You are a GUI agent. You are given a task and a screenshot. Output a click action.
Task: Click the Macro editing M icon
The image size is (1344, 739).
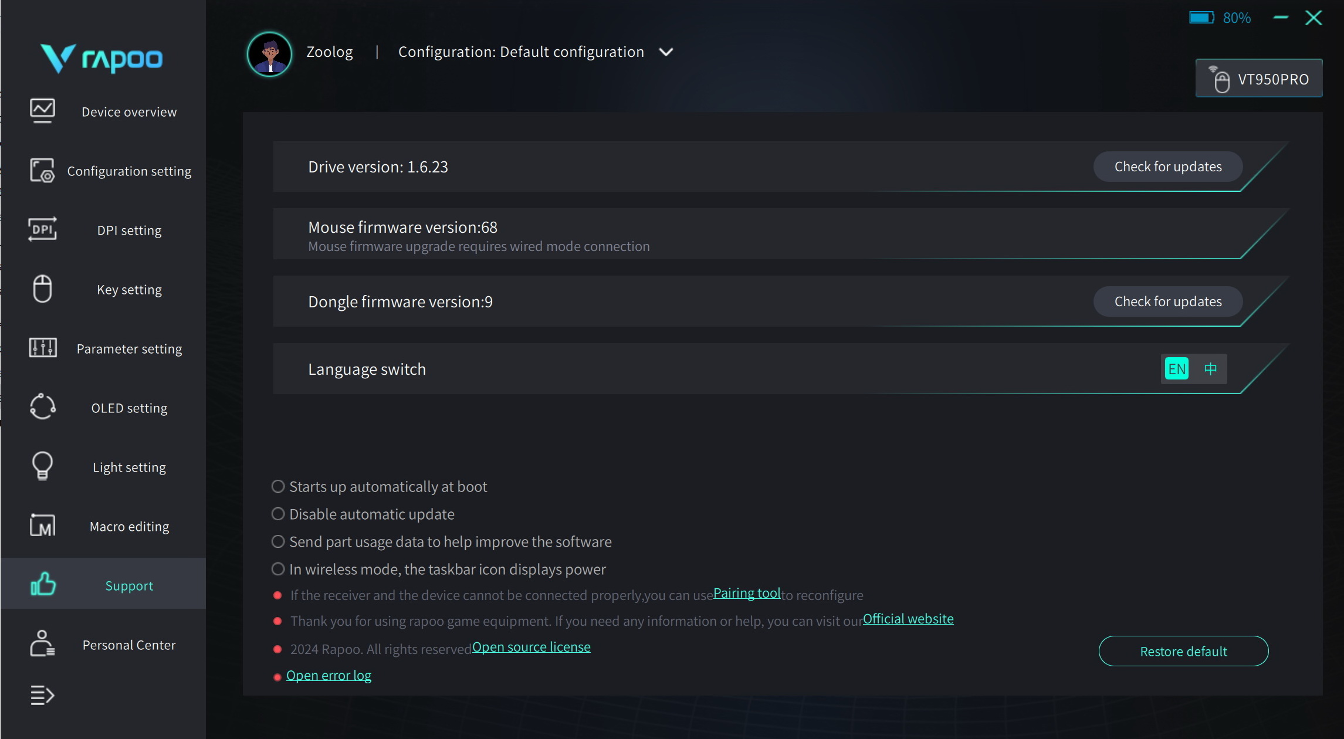pyautogui.click(x=42, y=526)
